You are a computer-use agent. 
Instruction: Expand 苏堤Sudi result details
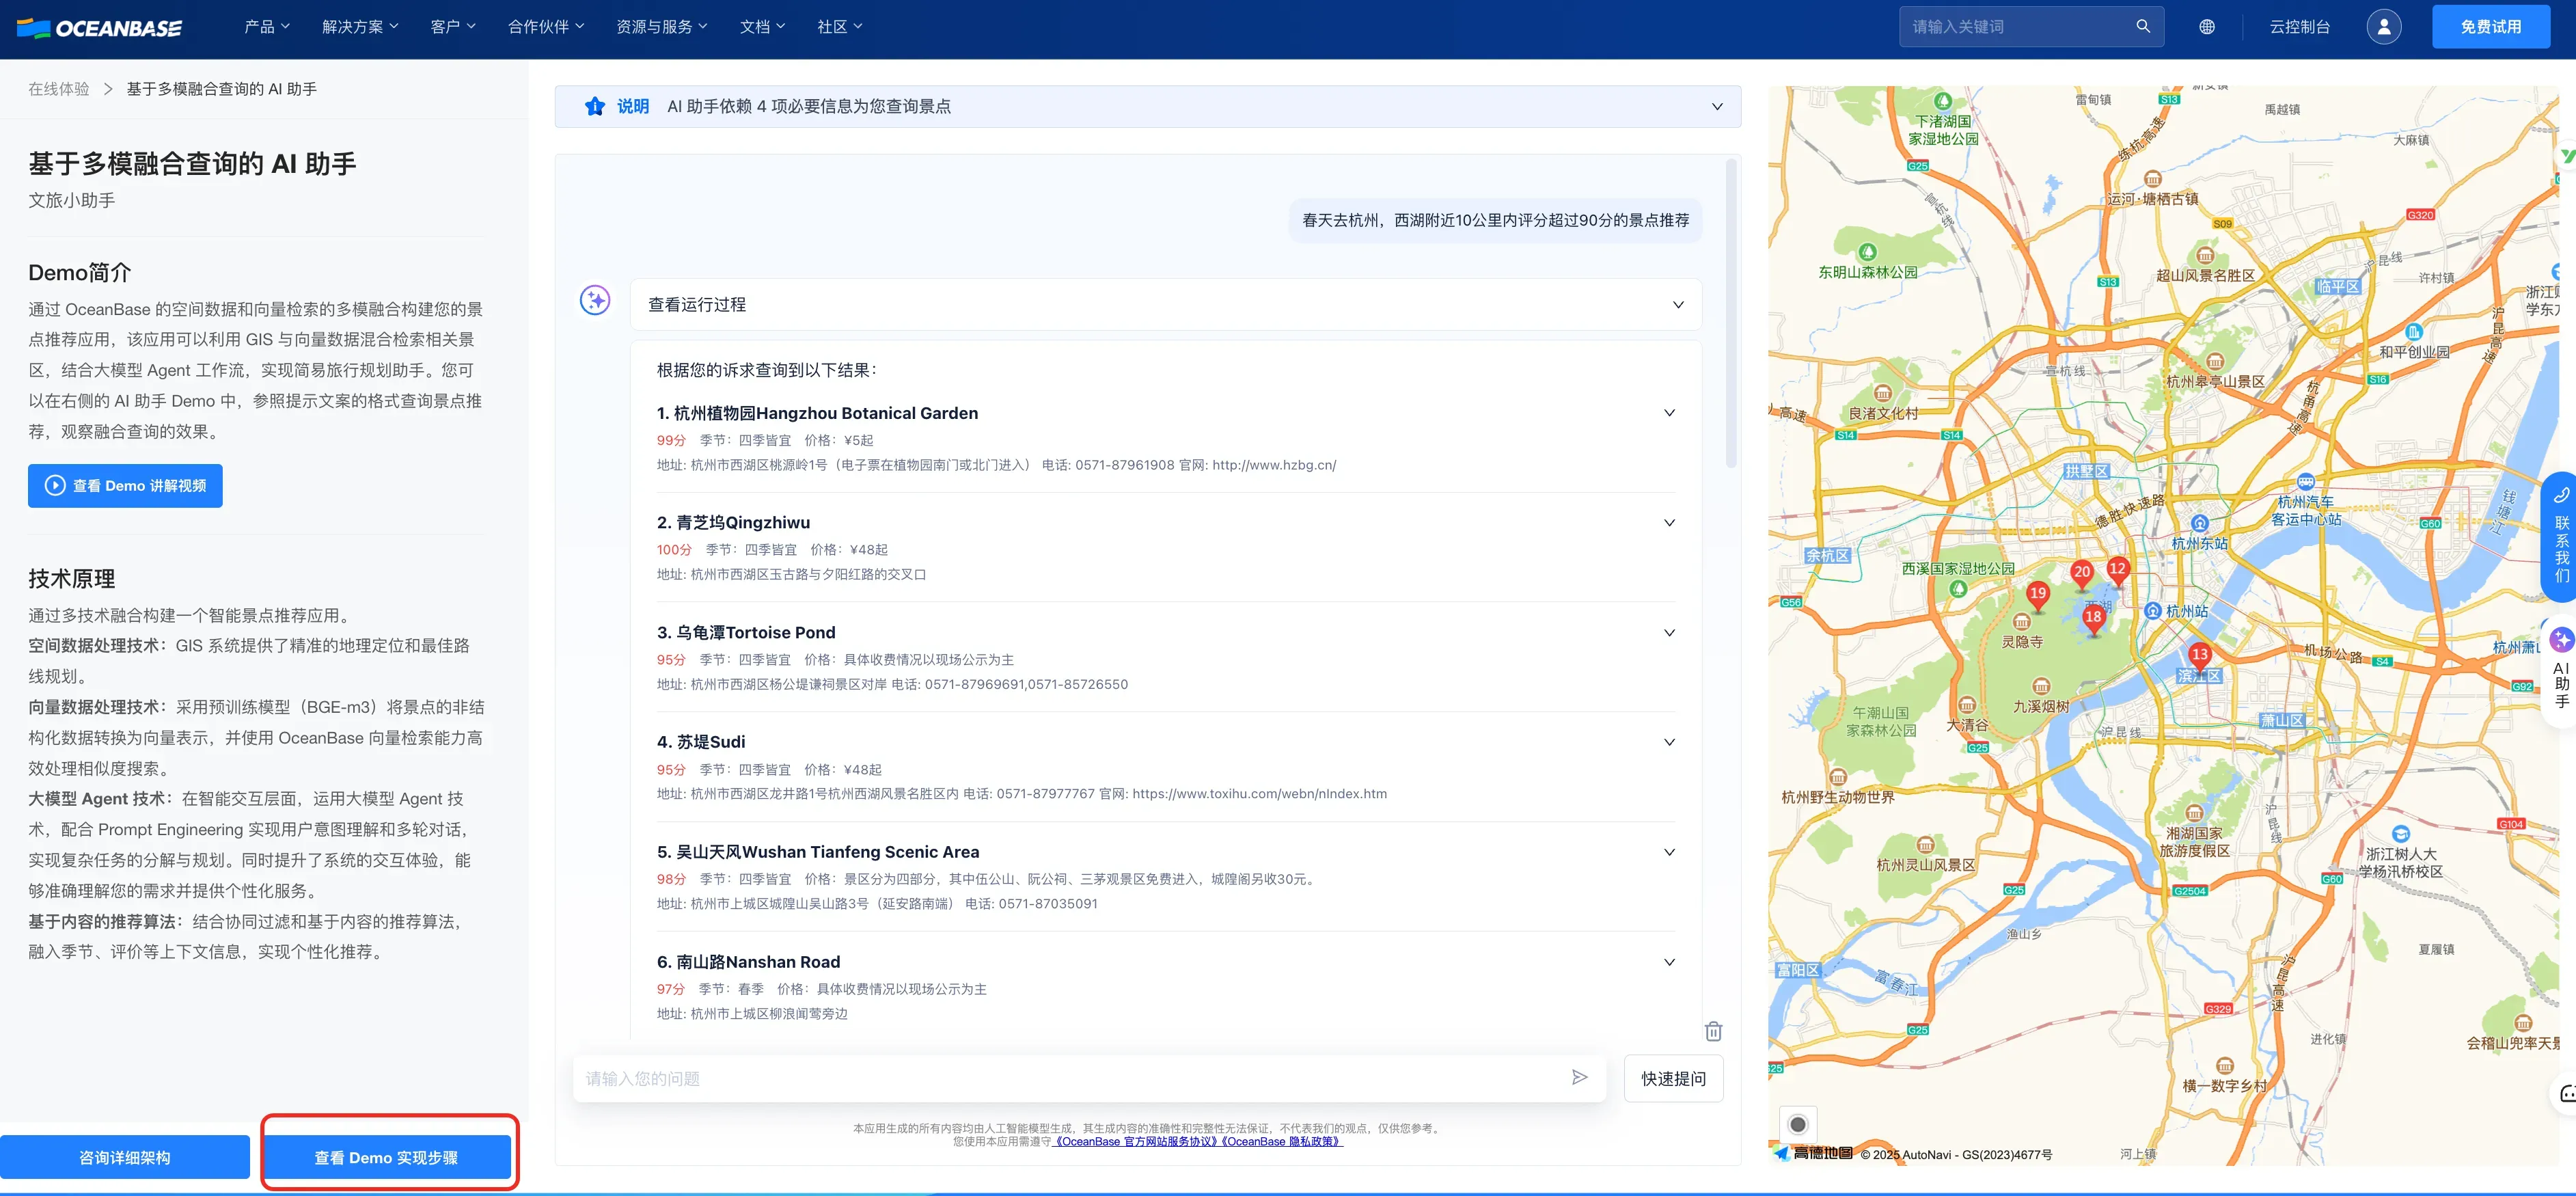tap(1668, 742)
